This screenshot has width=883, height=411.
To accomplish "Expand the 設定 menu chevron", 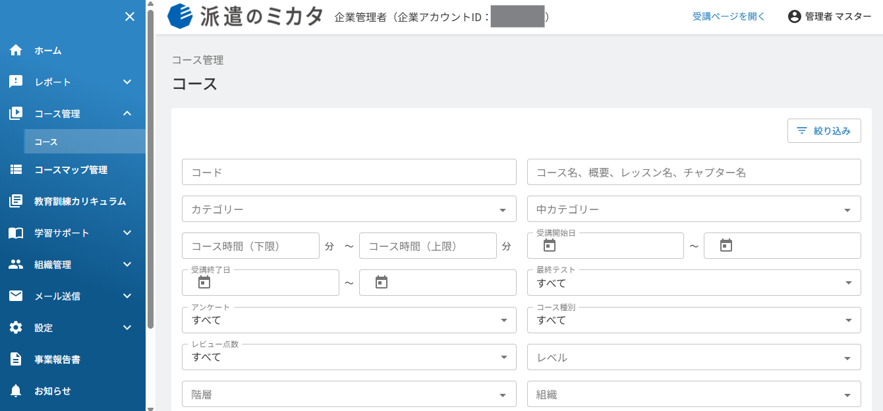I will [128, 328].
